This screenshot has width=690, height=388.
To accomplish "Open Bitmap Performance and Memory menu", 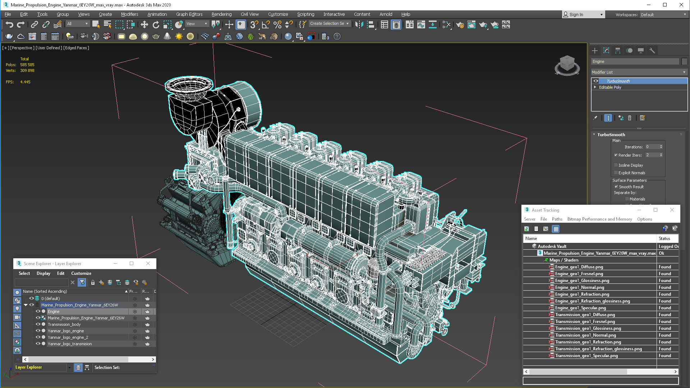I will 599,219.
